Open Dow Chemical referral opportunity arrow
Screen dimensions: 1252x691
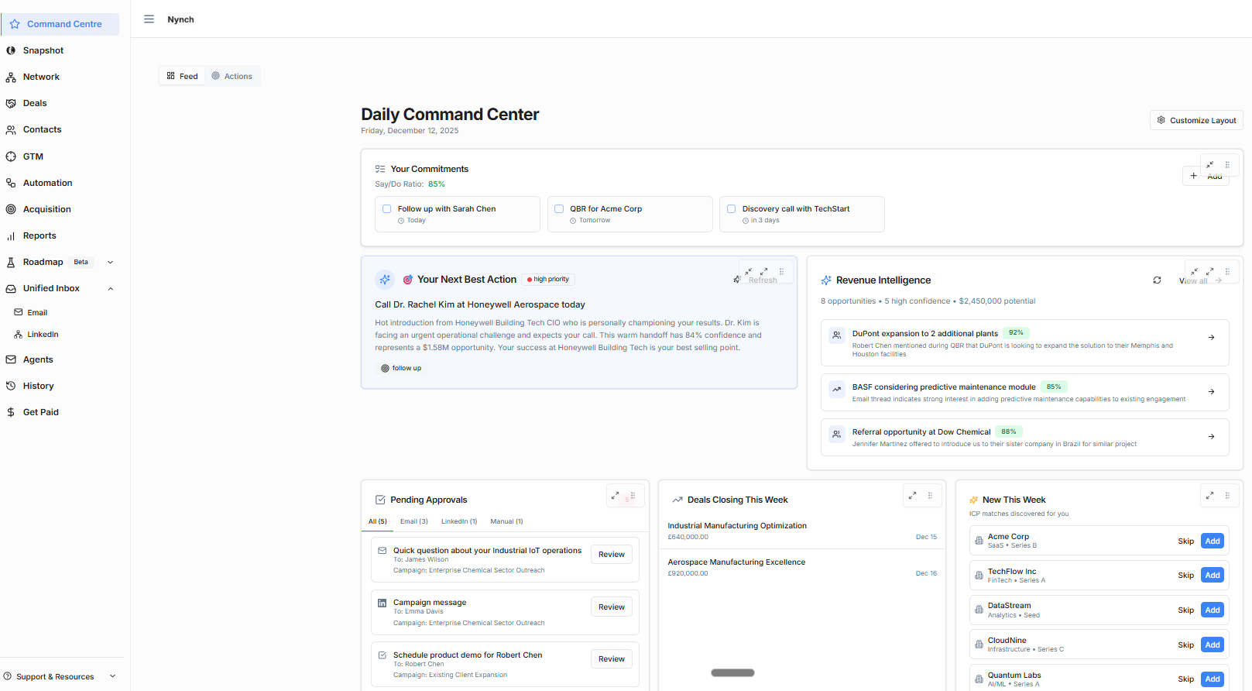pyautogui.click(x=1212, y=437)
